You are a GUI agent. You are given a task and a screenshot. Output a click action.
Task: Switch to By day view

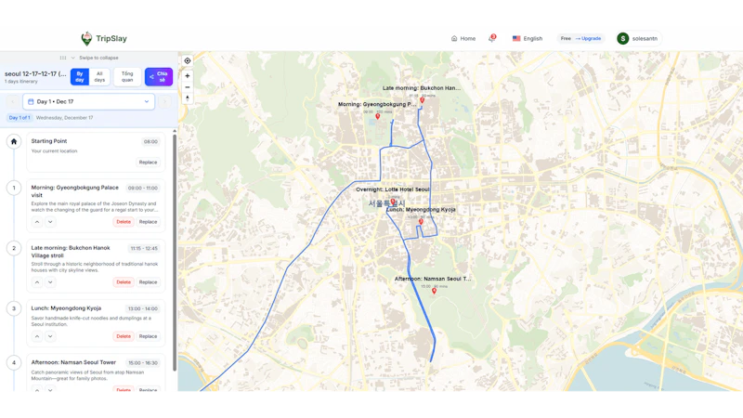click(80, 77)
